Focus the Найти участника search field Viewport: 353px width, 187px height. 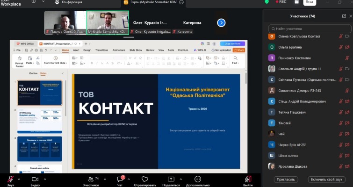(x=310, y=29)
